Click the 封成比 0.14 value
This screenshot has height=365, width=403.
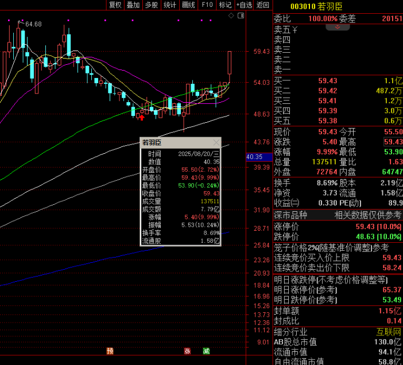coord(394,321)
